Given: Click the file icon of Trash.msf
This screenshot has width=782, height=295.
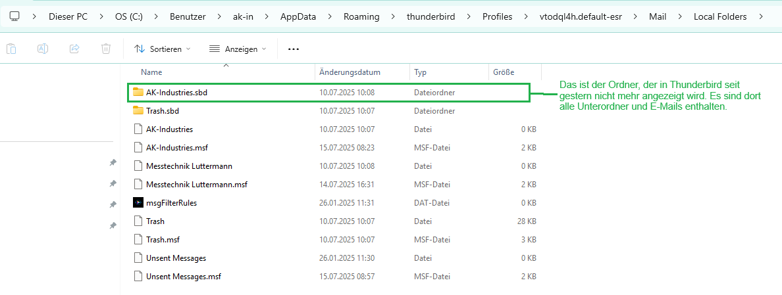Looking at the screenshot, I should (138, 239).
